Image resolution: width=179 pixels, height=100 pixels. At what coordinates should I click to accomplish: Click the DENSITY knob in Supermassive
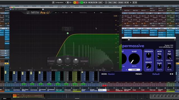pyautogui.click(x=149, y=66)
